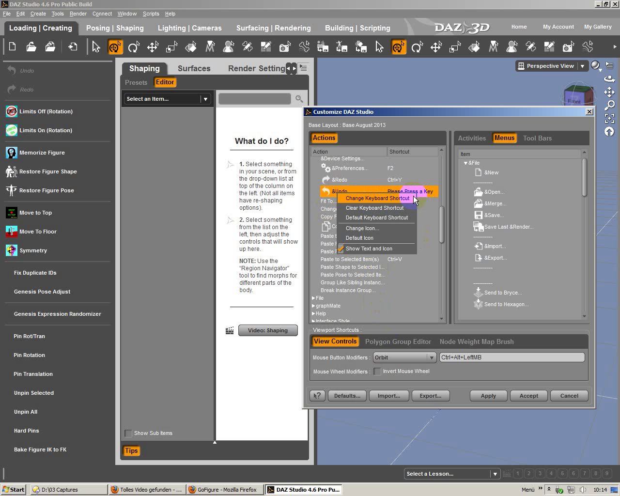Toggle the Show Sub Items checkbox
The width and height of the screenshot is (620, 496).
[x=128, y=433]
